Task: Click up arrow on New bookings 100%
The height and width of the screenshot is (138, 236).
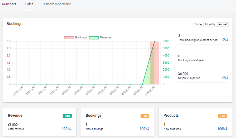Action: coord(148,129)
